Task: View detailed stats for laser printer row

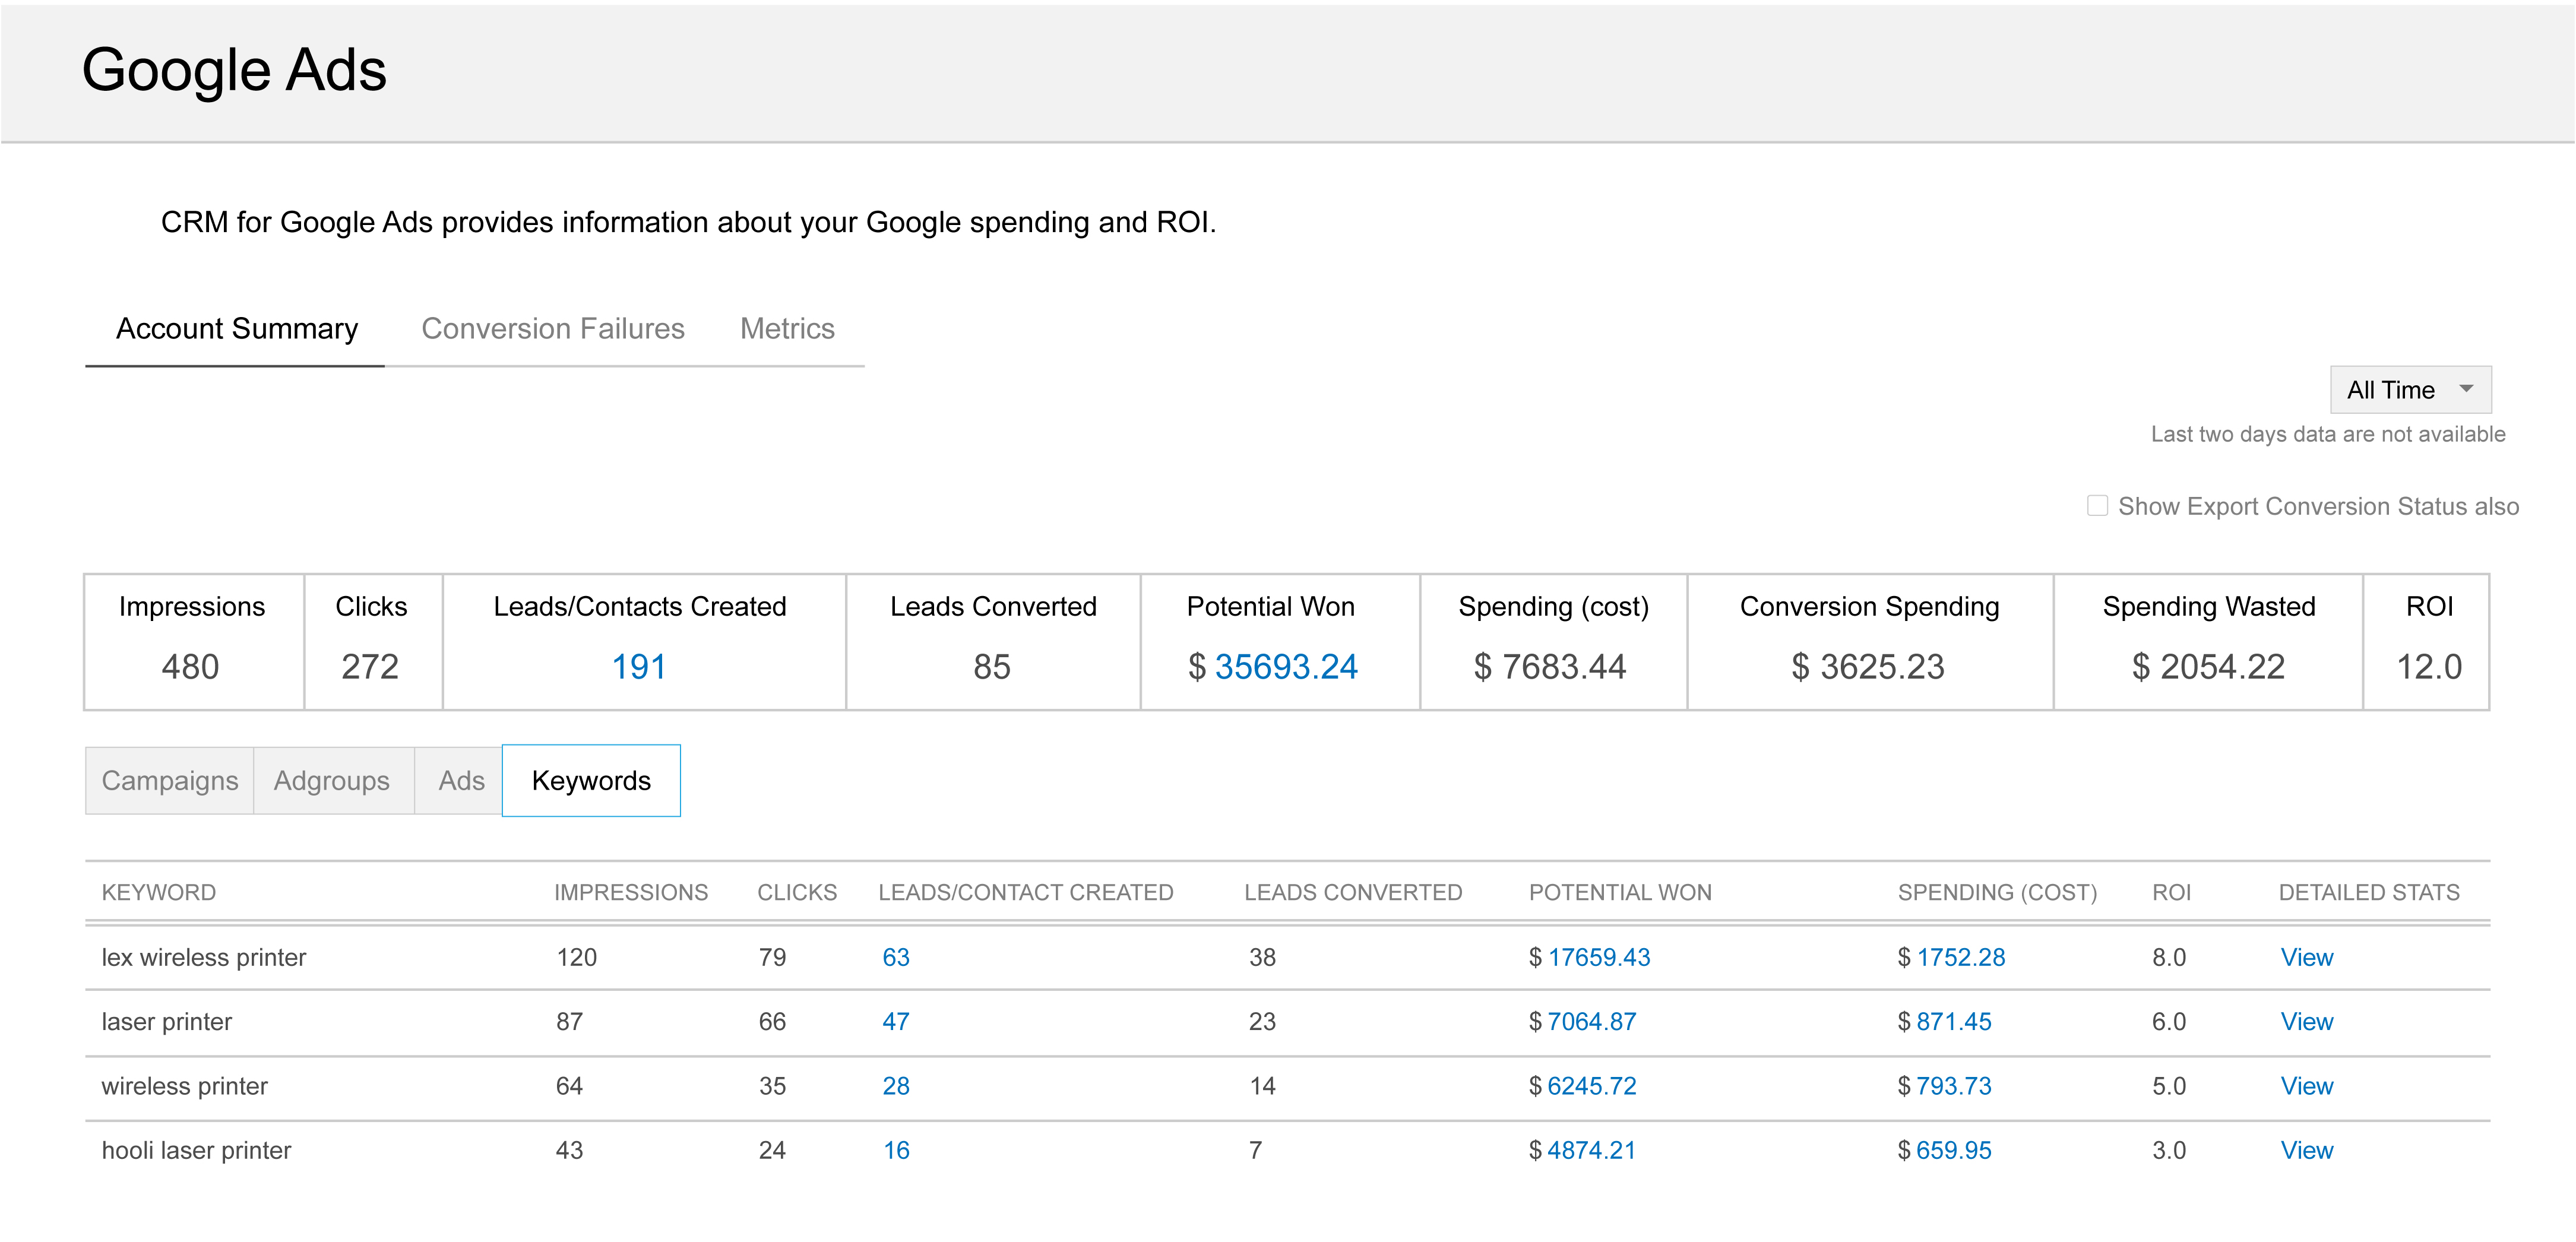Action: click(2306, 1022)
